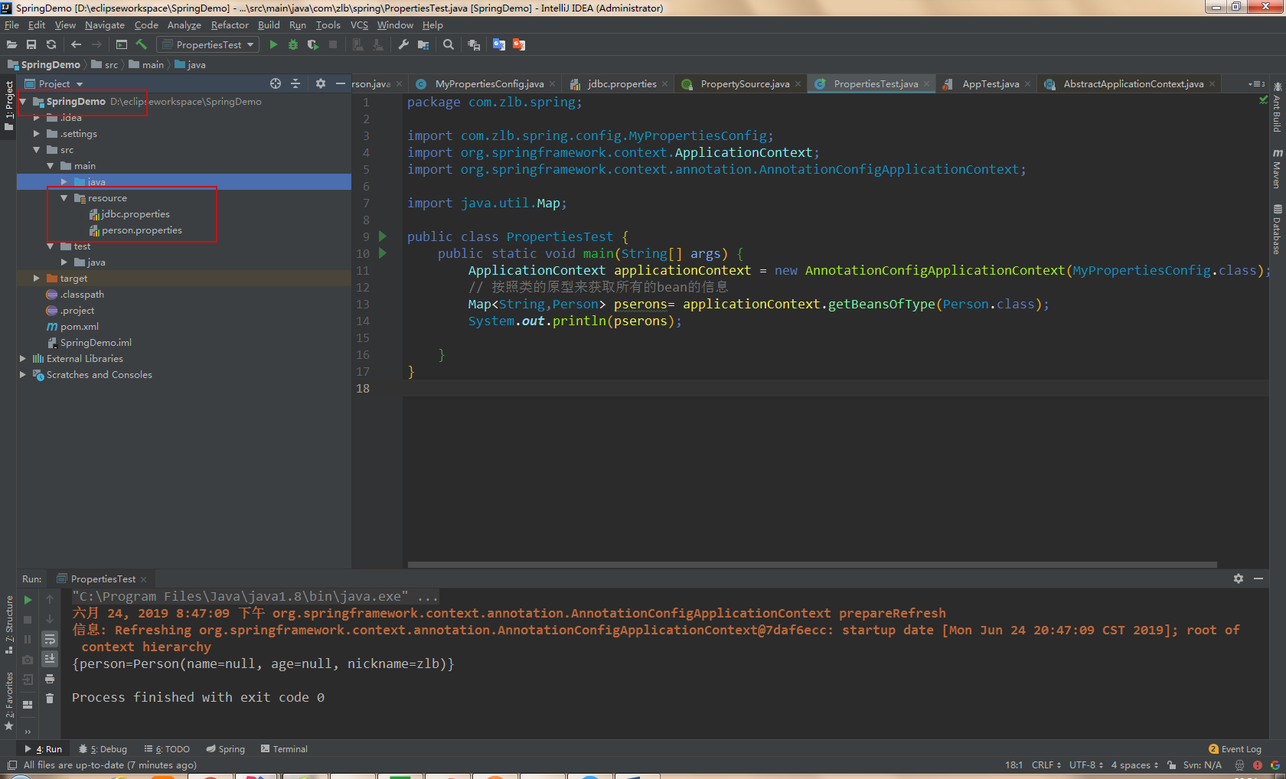The width and height of the screenshot is (1286, 779).
Task: Click the Synchronize refresh icon in toolbar
Action: coord(51,44)
